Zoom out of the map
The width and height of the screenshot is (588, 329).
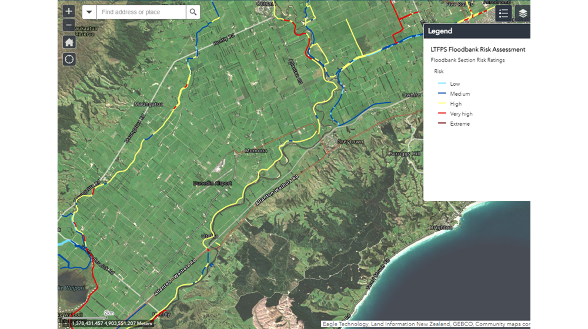(x=69, y=25)
